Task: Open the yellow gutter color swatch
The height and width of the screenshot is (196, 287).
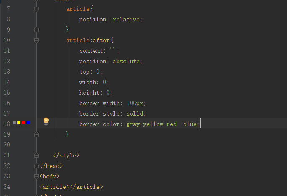Action: pos(19,123)
